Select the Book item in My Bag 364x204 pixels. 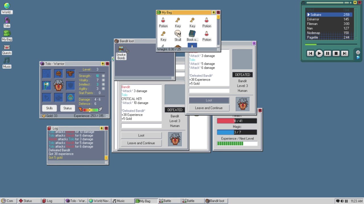192,36
